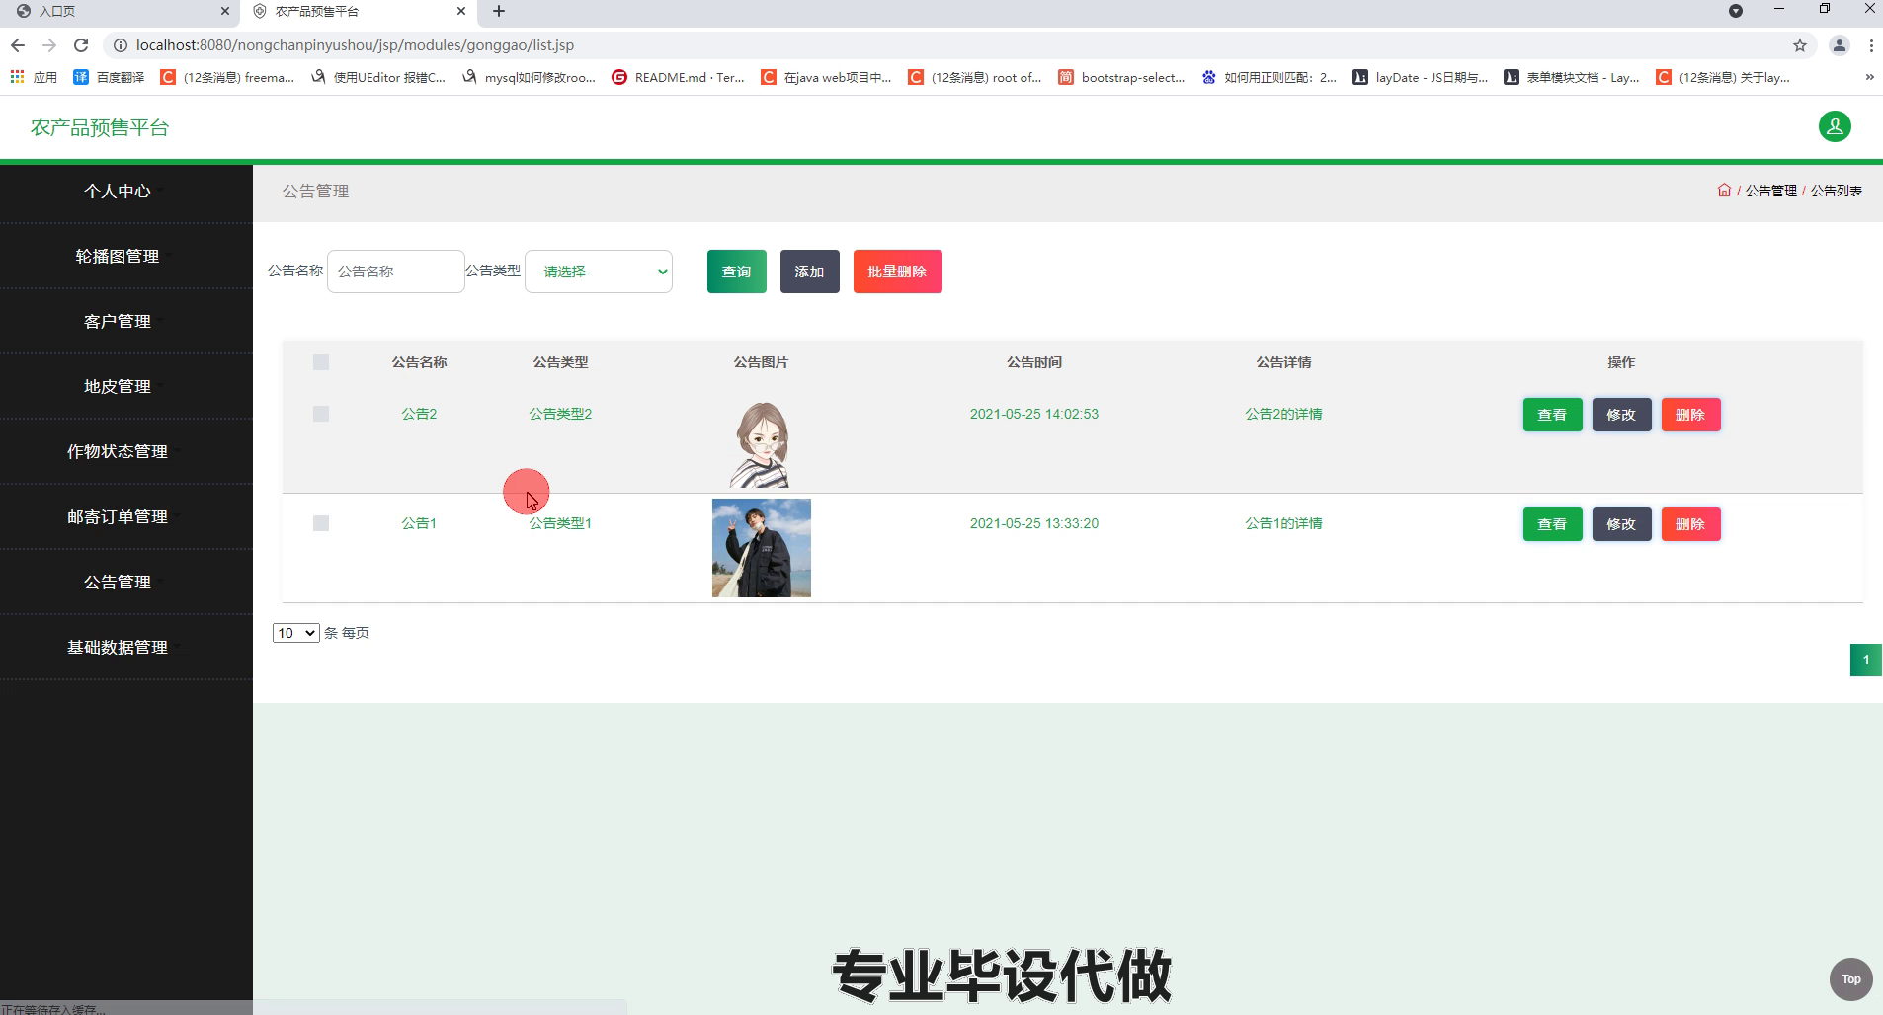Open the tab search dropdown icon
Screen dimensions: 1883x1015
coord(1736,11)
